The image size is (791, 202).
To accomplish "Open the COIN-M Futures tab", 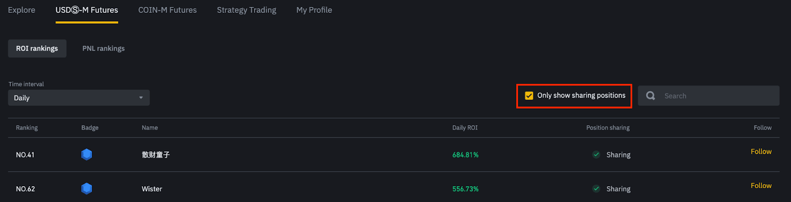I will tap(167, 10).
